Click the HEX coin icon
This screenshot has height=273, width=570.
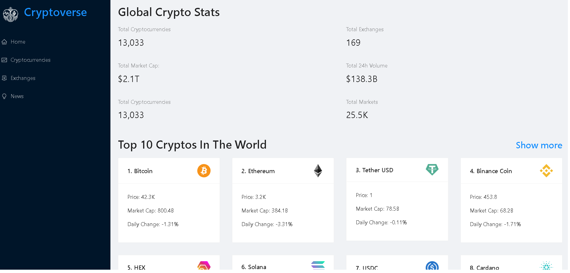point(204,265)
